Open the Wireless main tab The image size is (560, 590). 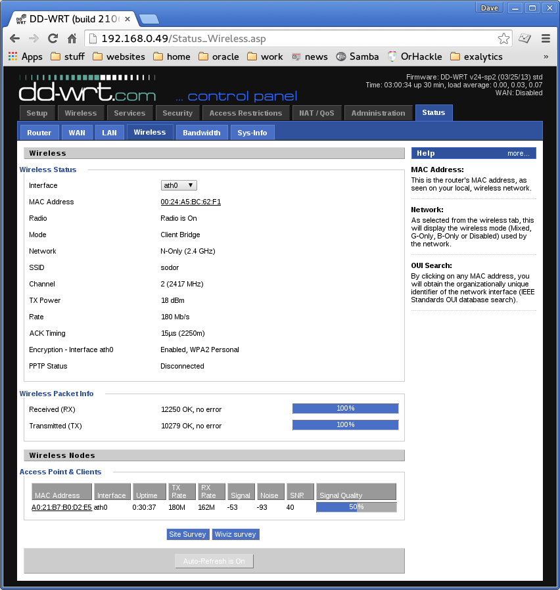(81, 113)
